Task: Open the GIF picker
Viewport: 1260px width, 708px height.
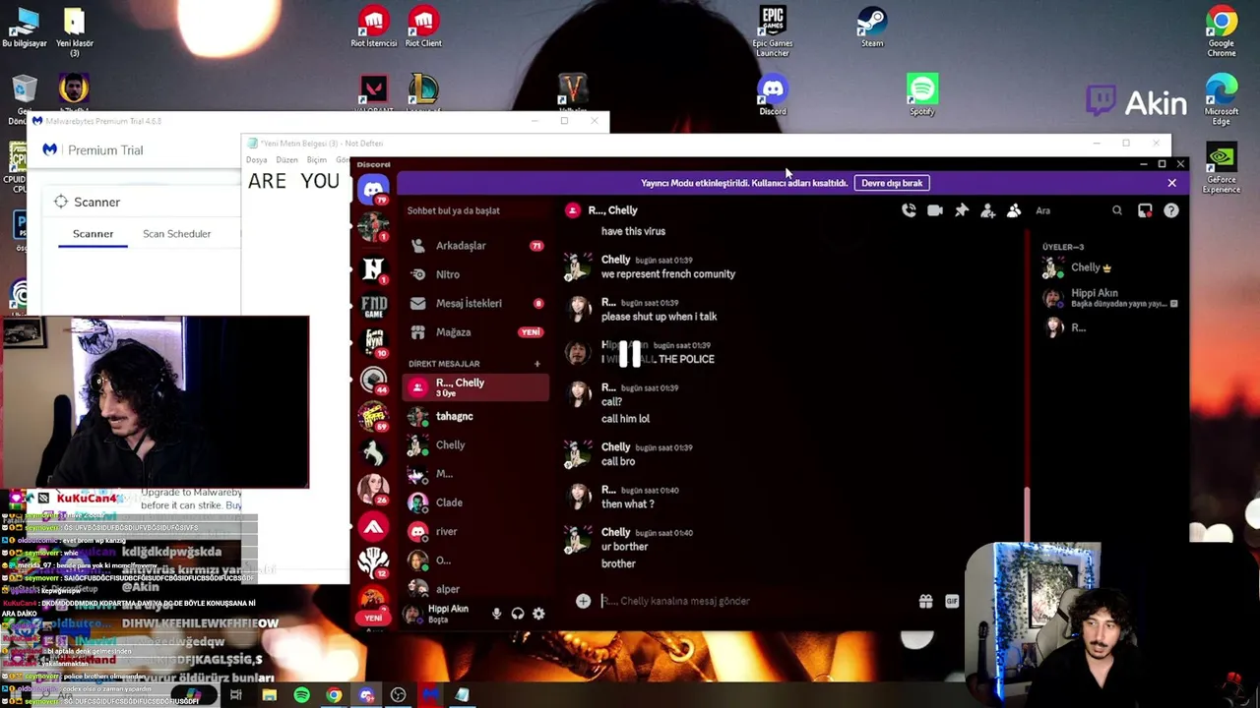Action: 952,601
